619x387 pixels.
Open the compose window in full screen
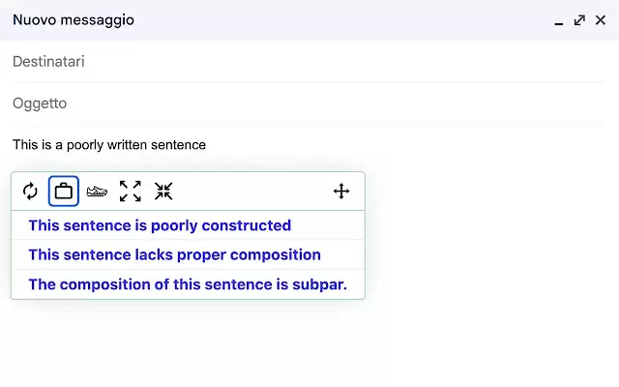[579, 20]
